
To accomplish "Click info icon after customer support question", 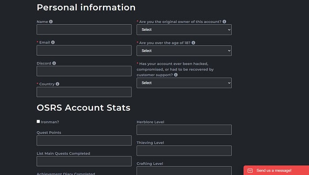I will tap(176, 75).
